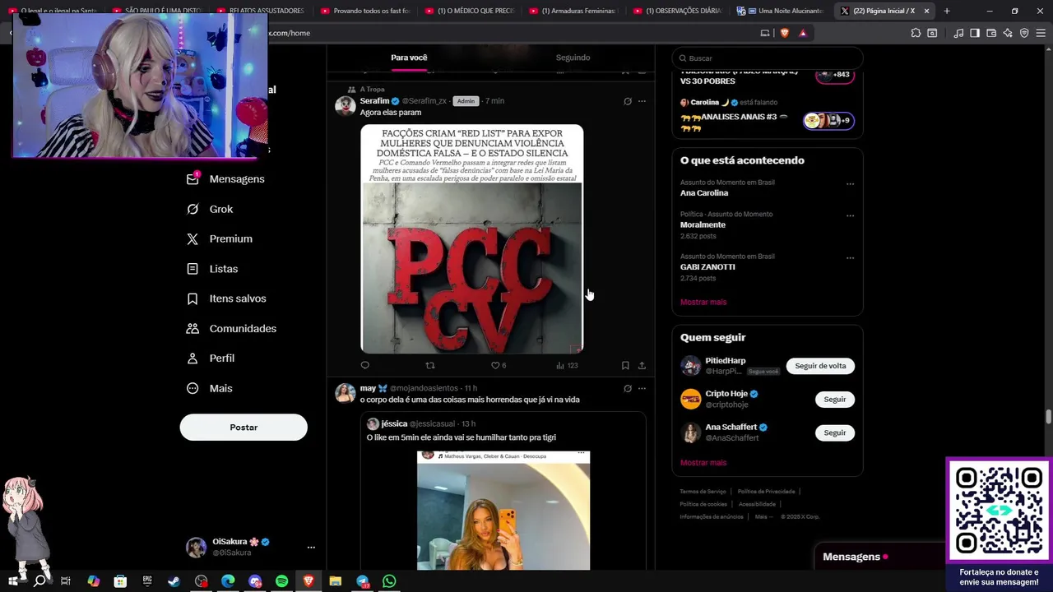Open Listas in the sidebar
1053x592 pixels.
coord(212,269)
